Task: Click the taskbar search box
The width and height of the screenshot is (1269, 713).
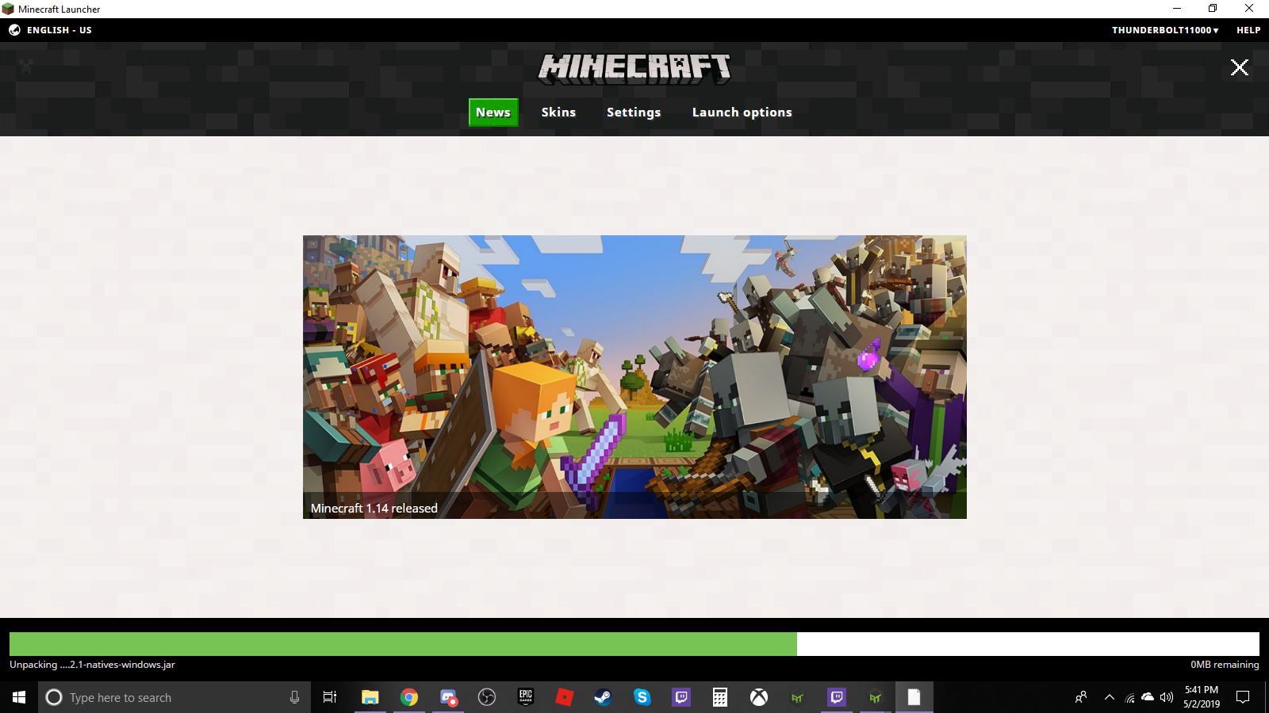Action: click(173, 697)
